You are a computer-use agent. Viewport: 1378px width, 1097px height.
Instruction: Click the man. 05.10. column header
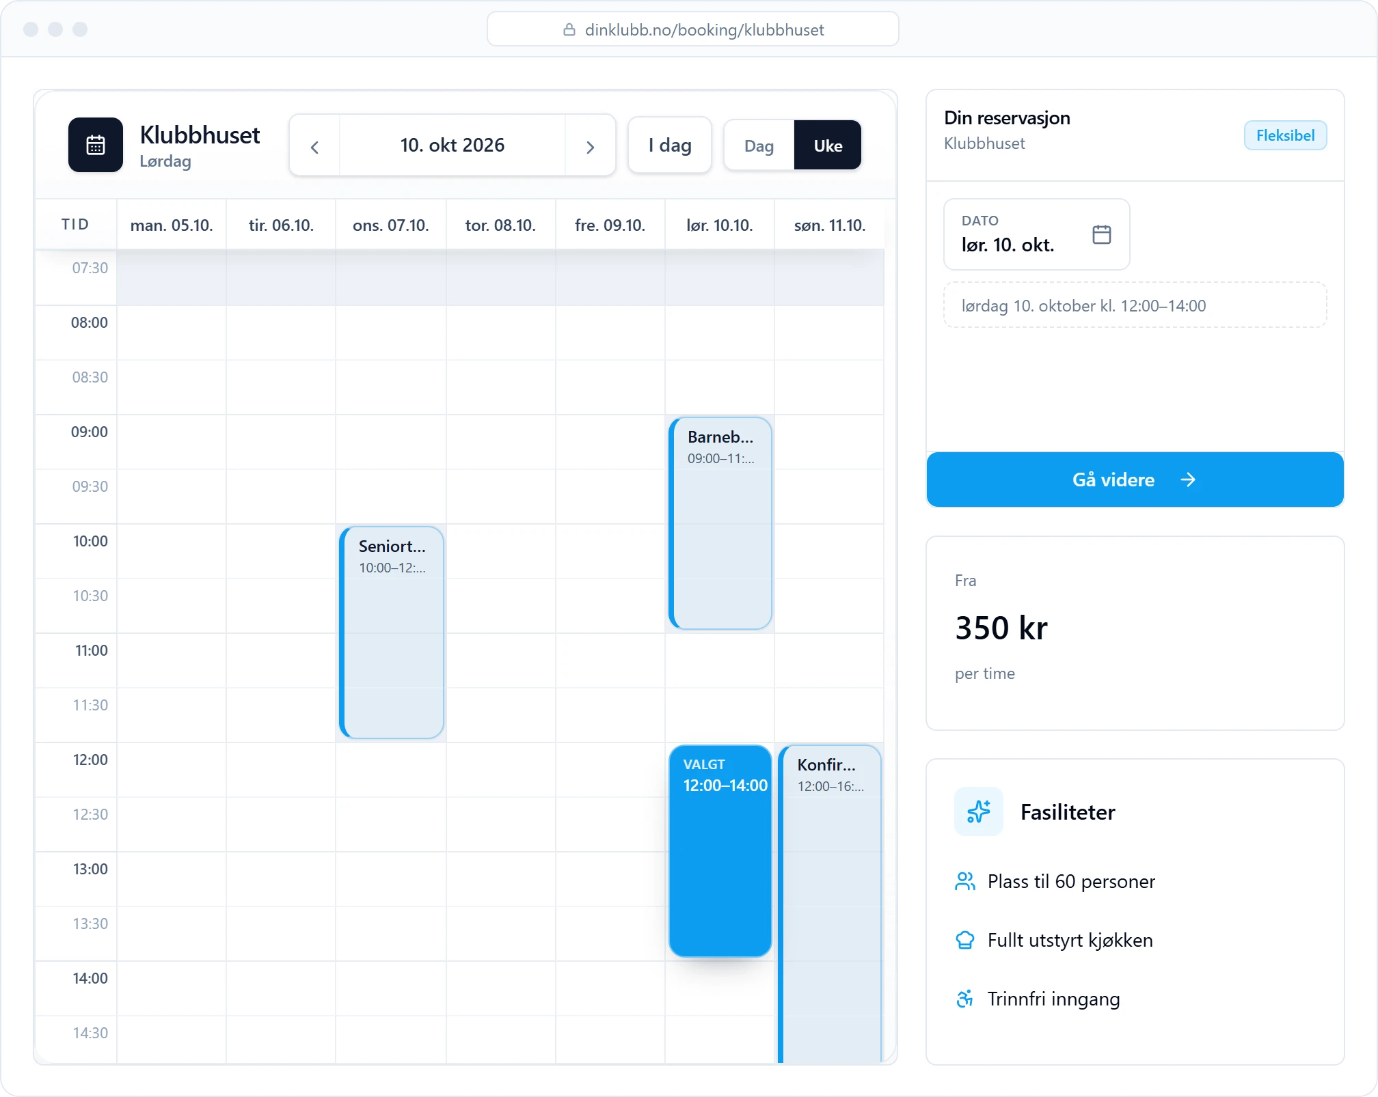coord(172,225)
